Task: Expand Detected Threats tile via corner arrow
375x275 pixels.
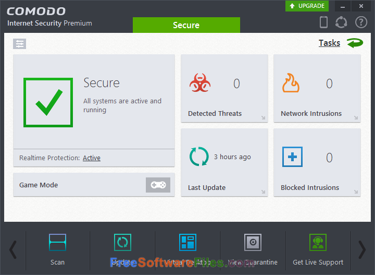Action: click(x=264, y=117)
